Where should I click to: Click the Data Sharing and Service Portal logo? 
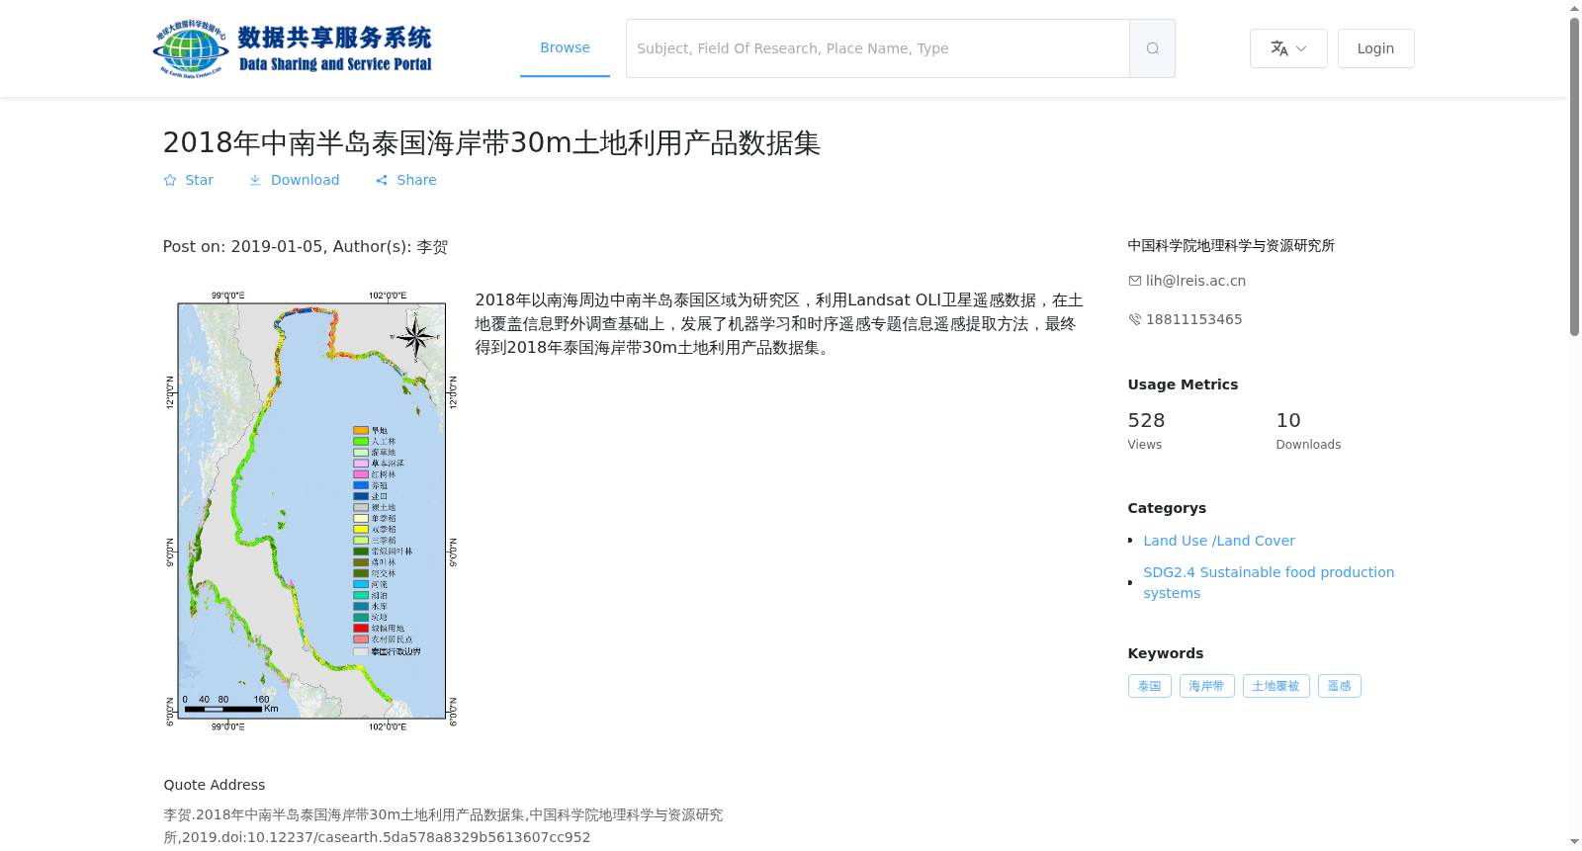pyautogui.click(x=293, y=48)
